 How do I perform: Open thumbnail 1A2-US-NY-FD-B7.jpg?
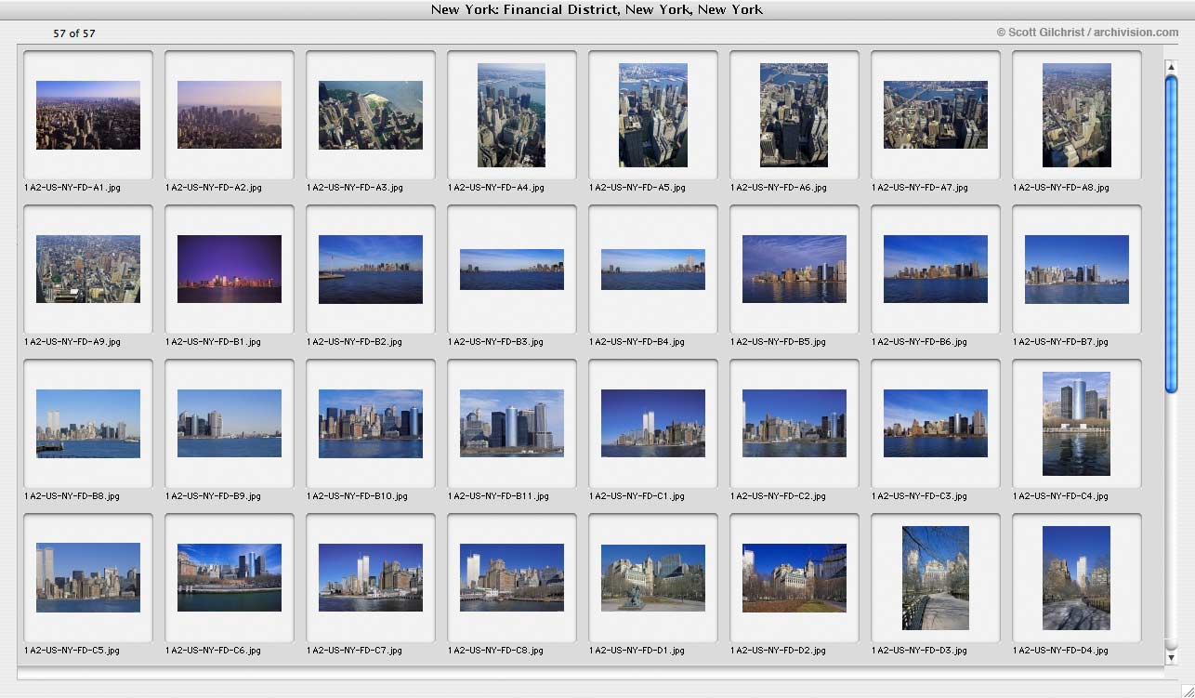[1077, 270]
